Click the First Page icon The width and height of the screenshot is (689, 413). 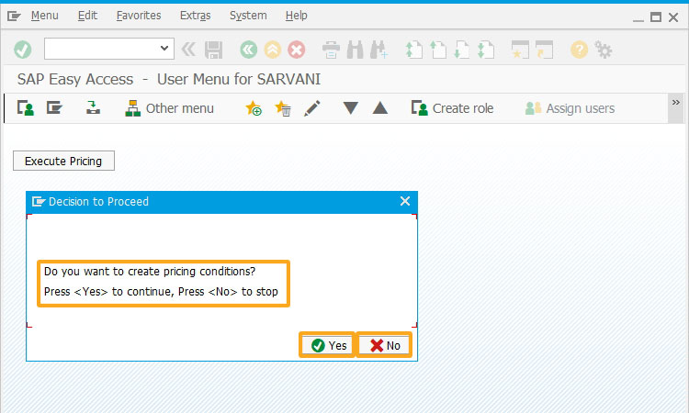pos(413,50)
